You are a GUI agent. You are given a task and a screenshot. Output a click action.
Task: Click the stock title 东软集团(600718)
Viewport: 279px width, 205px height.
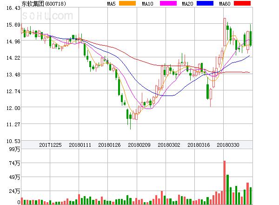point(44,4)
